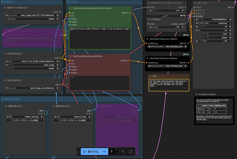Grab the drag handle of the run toolbar
The height and width of the screenshot is (159, 237).
[x=79, y=151]
